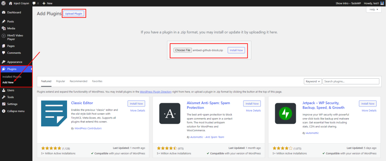Click the Choose File button

182,50
